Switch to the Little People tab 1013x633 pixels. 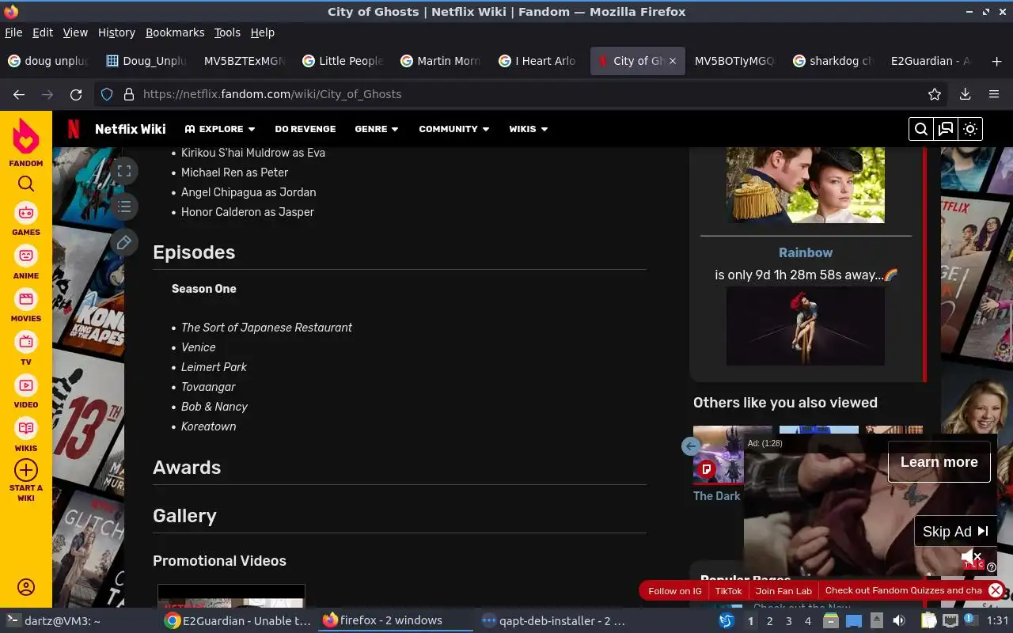pos(343,61)
